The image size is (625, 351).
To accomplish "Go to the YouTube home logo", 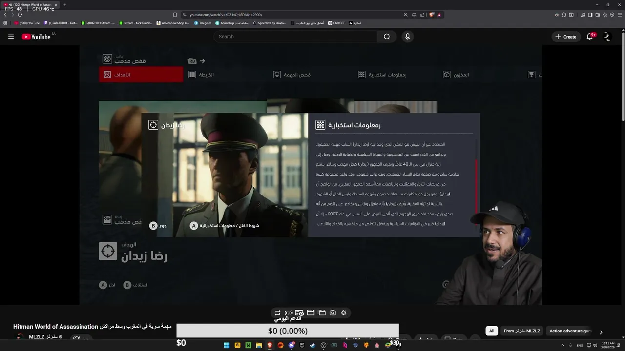I will 36,37.
